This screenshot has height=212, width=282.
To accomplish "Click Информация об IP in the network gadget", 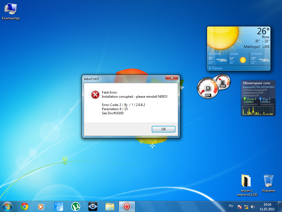I will point(253,93).
